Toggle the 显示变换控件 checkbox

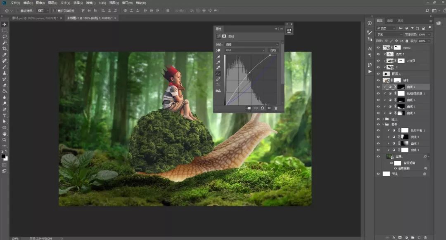pyautogui.click(x=55, y=10)
